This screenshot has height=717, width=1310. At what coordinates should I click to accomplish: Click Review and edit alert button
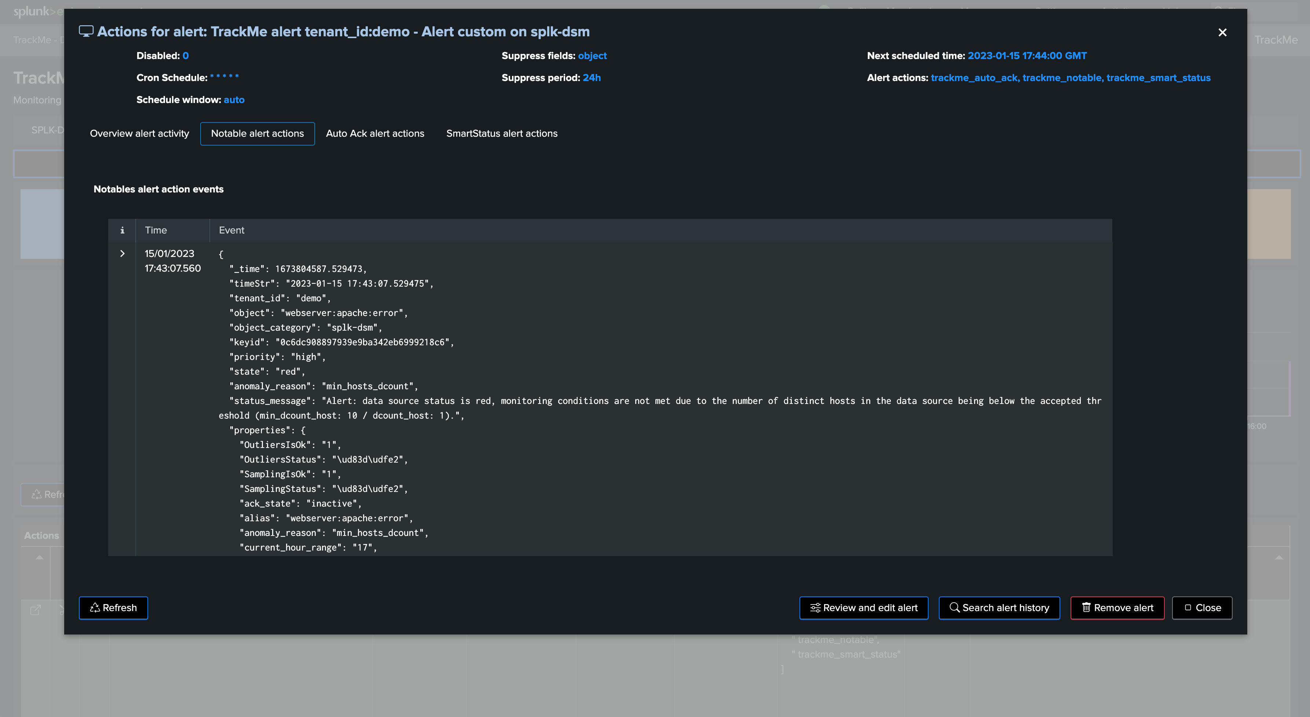[x=864, y=608]
